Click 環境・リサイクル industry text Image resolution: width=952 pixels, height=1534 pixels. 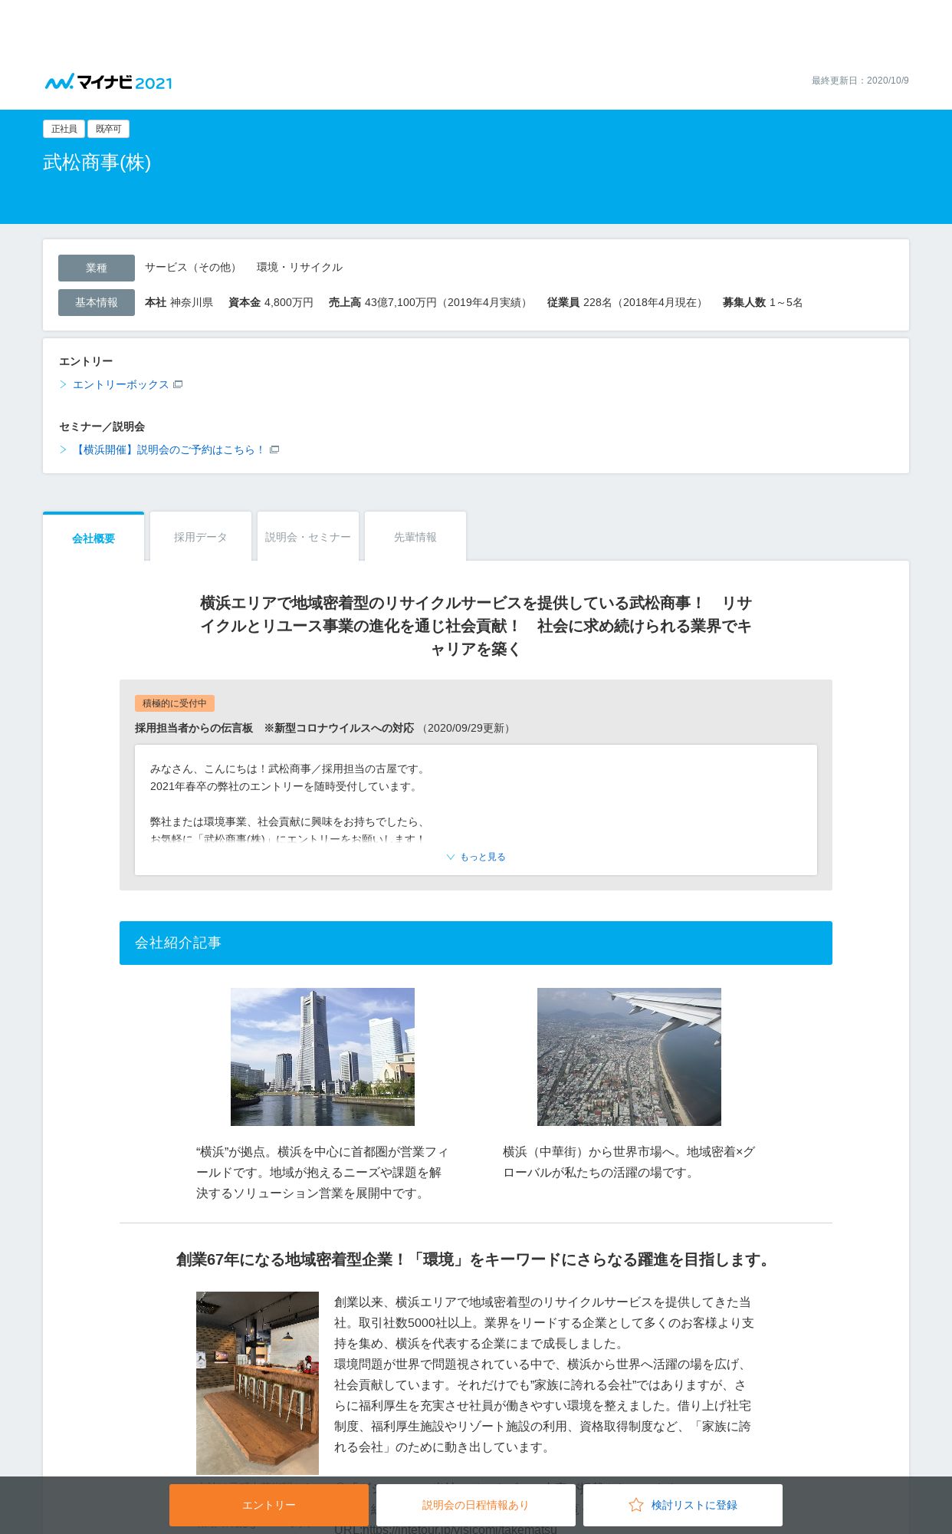tap(300, 267)
